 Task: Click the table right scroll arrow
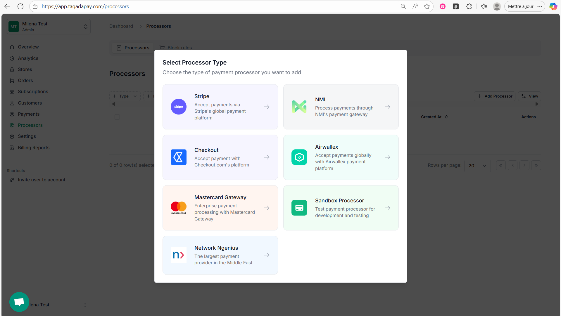pos(537,104)
